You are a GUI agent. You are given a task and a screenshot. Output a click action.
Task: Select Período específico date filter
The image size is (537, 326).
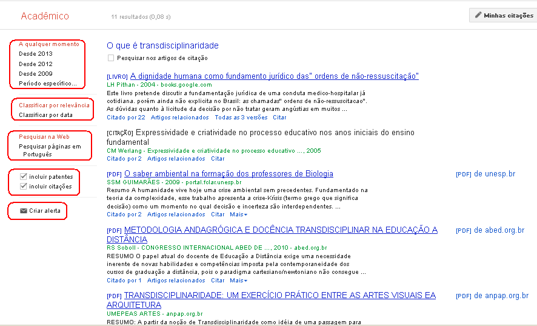point(48,83)
